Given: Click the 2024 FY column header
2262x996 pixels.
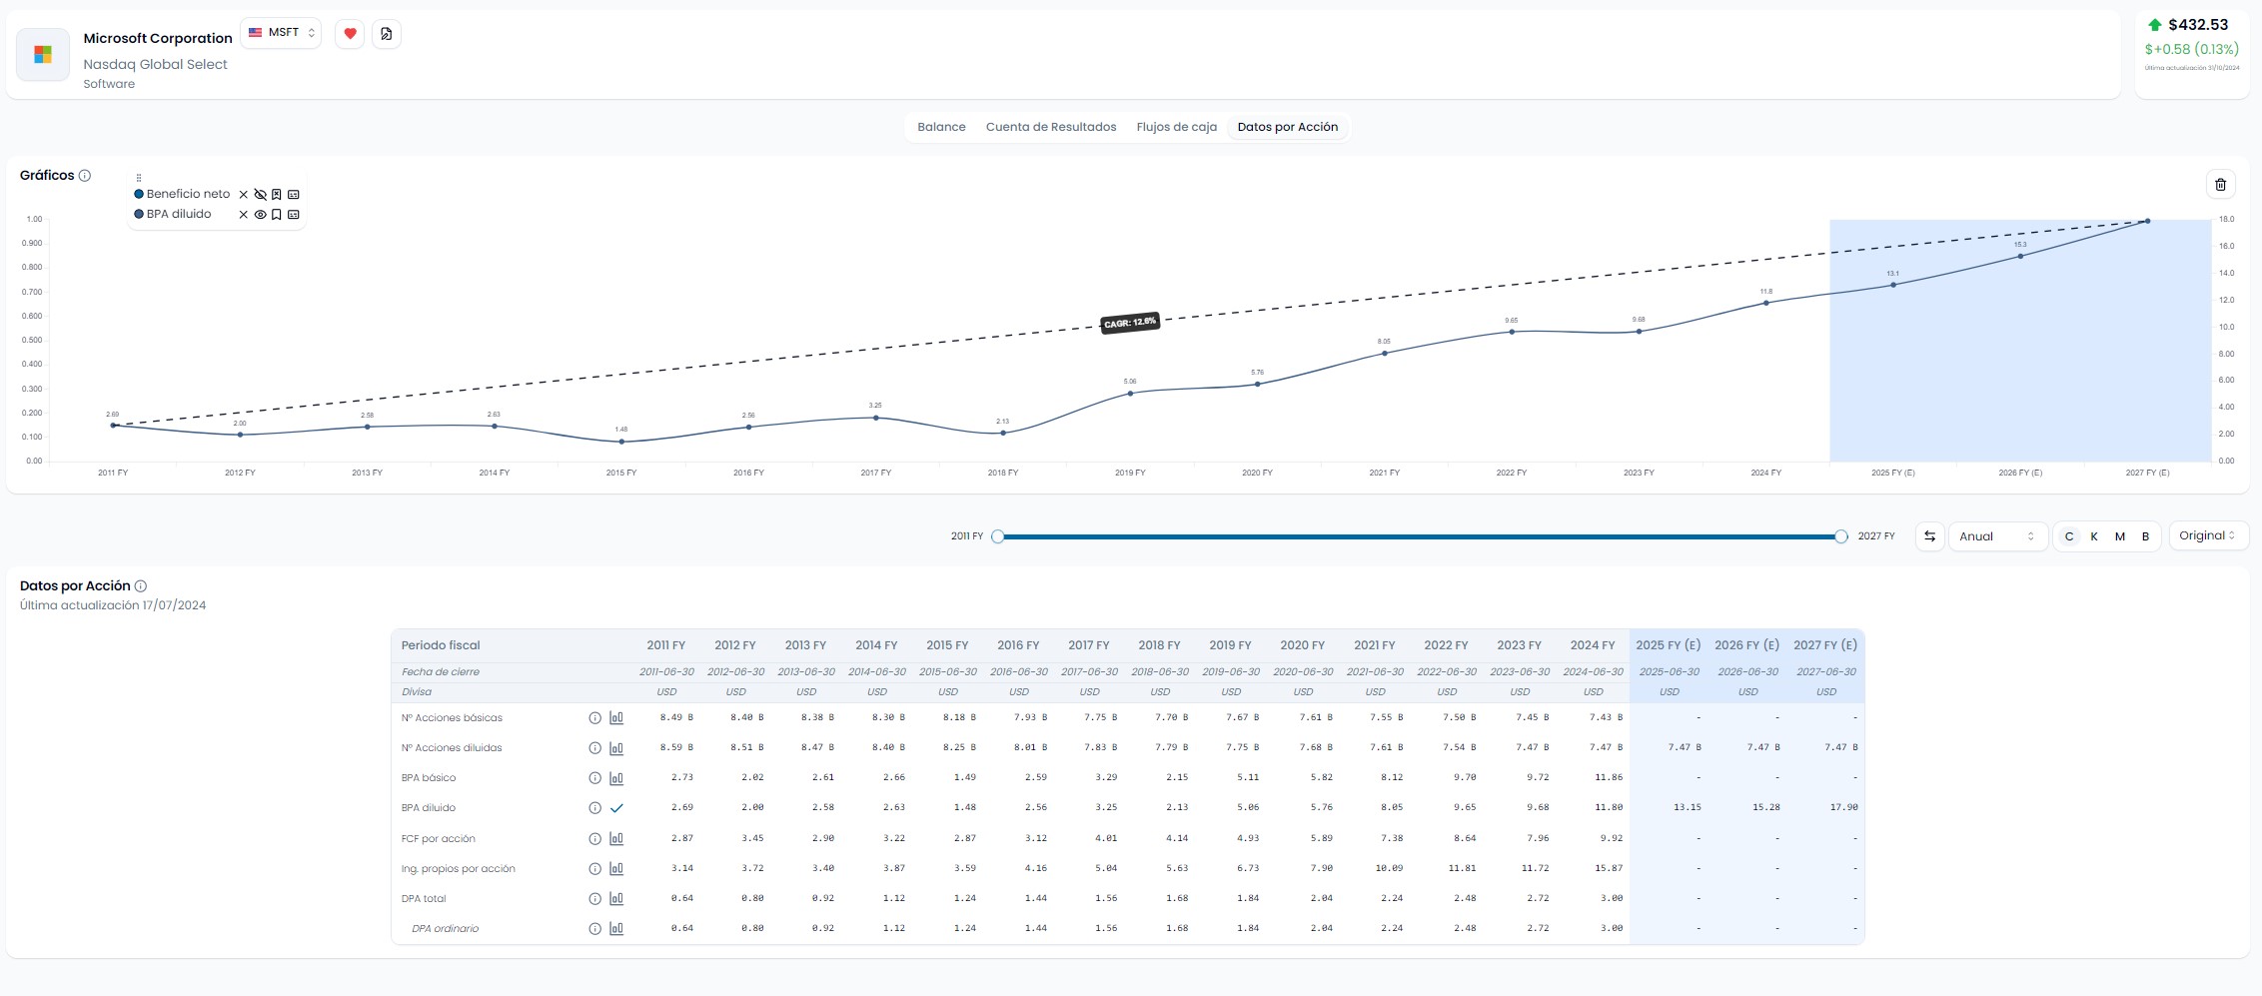Looking at the screenshot, I should click(1593, 645).
